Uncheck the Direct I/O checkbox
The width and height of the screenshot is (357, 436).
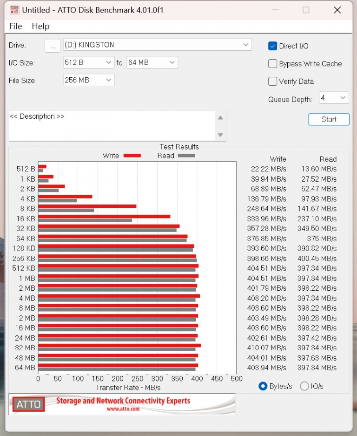point(272,46)
